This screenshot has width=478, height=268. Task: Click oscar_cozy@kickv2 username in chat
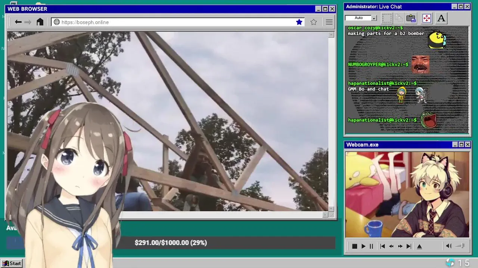(375, 28)
